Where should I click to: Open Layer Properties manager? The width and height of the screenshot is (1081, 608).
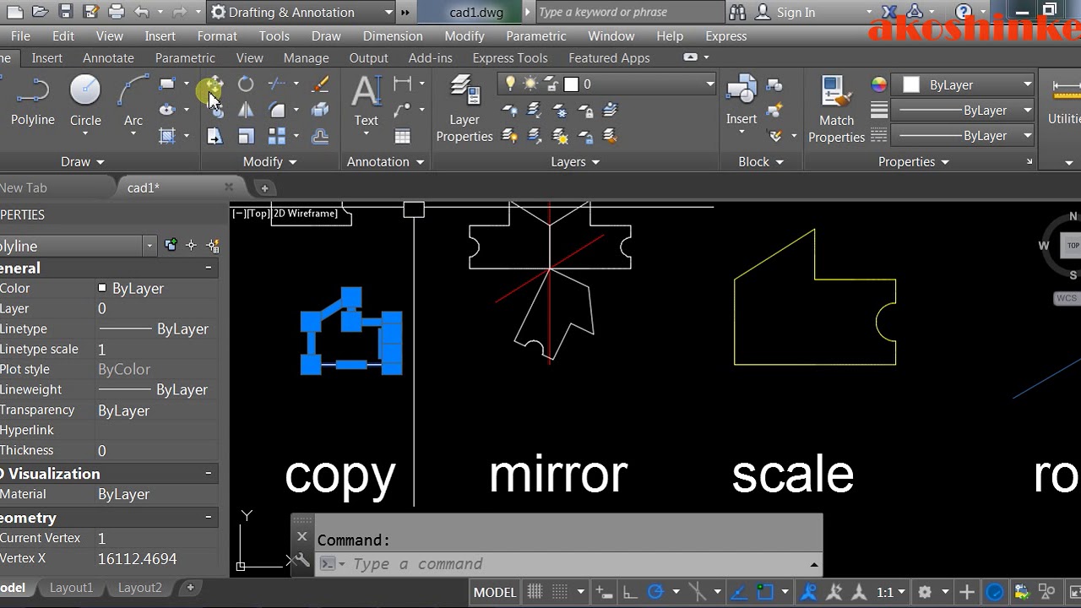[x=464, y=108]
